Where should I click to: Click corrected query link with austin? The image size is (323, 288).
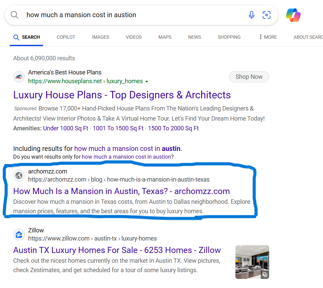pyautogui.click(x=127, y=149)
